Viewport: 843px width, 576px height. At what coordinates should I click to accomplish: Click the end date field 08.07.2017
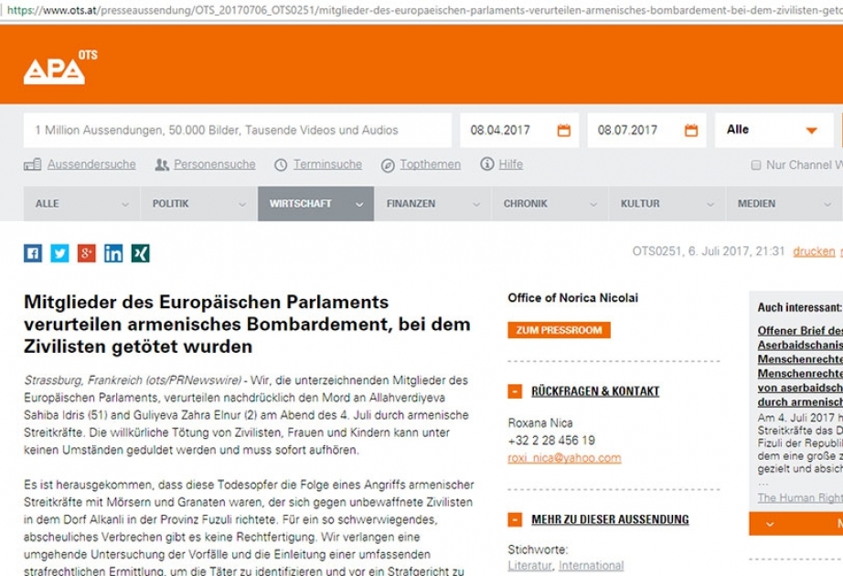pos(646,130)
